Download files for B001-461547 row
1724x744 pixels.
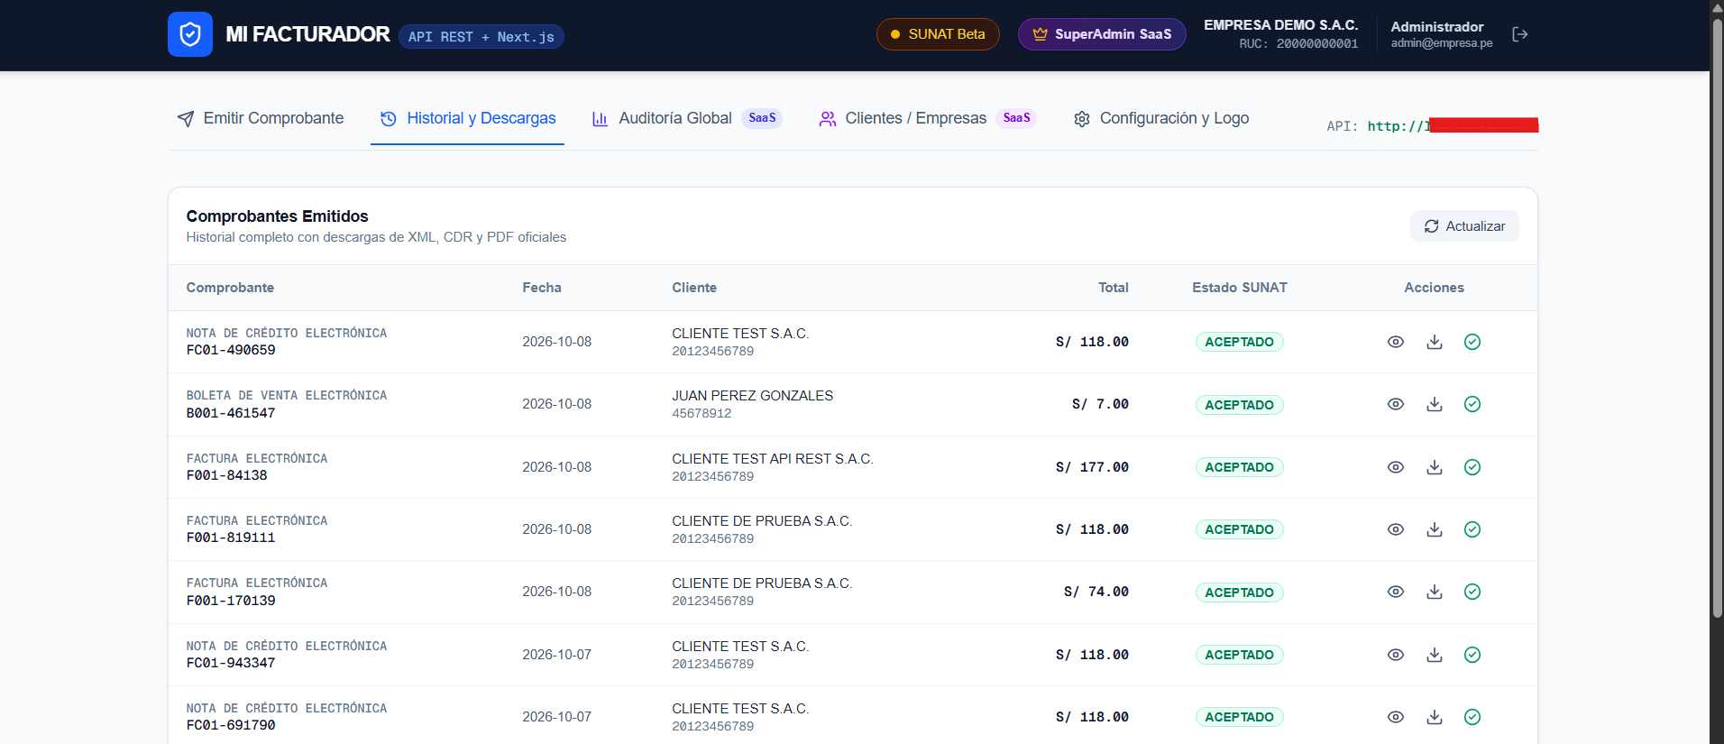pyautogui.click(x=1435, y=404)
